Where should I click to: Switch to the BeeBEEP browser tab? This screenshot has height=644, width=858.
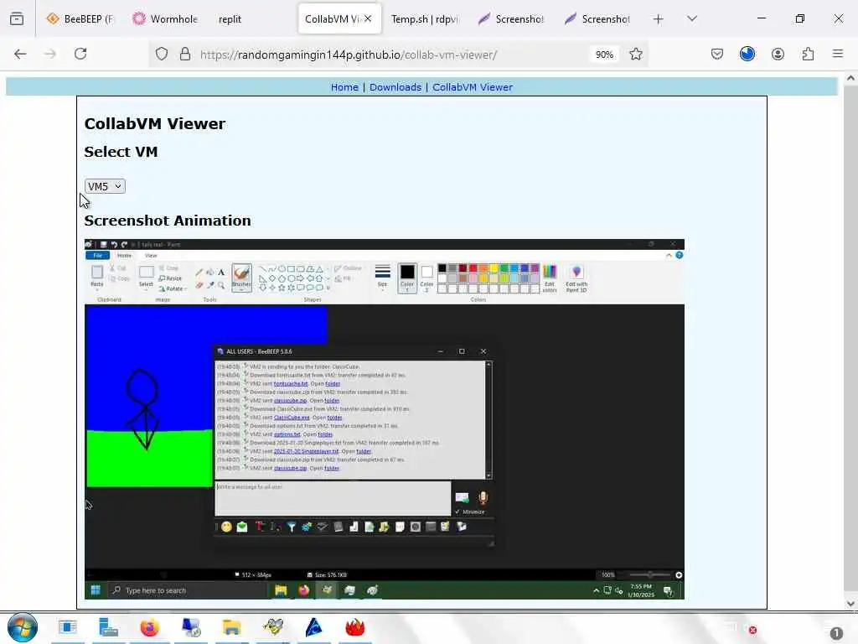point(80,19)
